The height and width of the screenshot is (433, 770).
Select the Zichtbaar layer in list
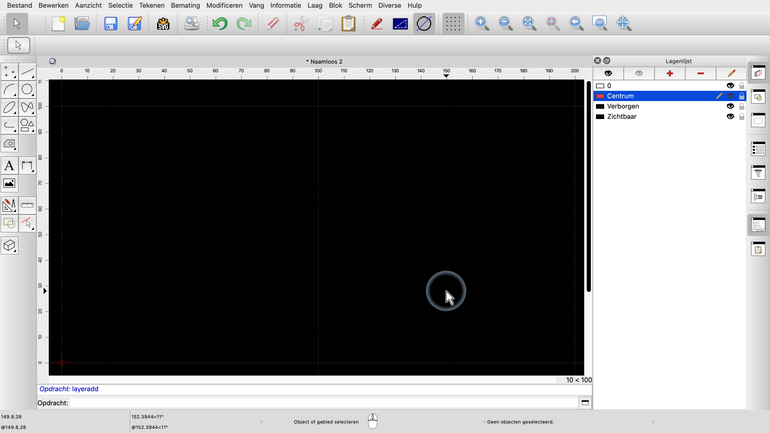[622, 116]
